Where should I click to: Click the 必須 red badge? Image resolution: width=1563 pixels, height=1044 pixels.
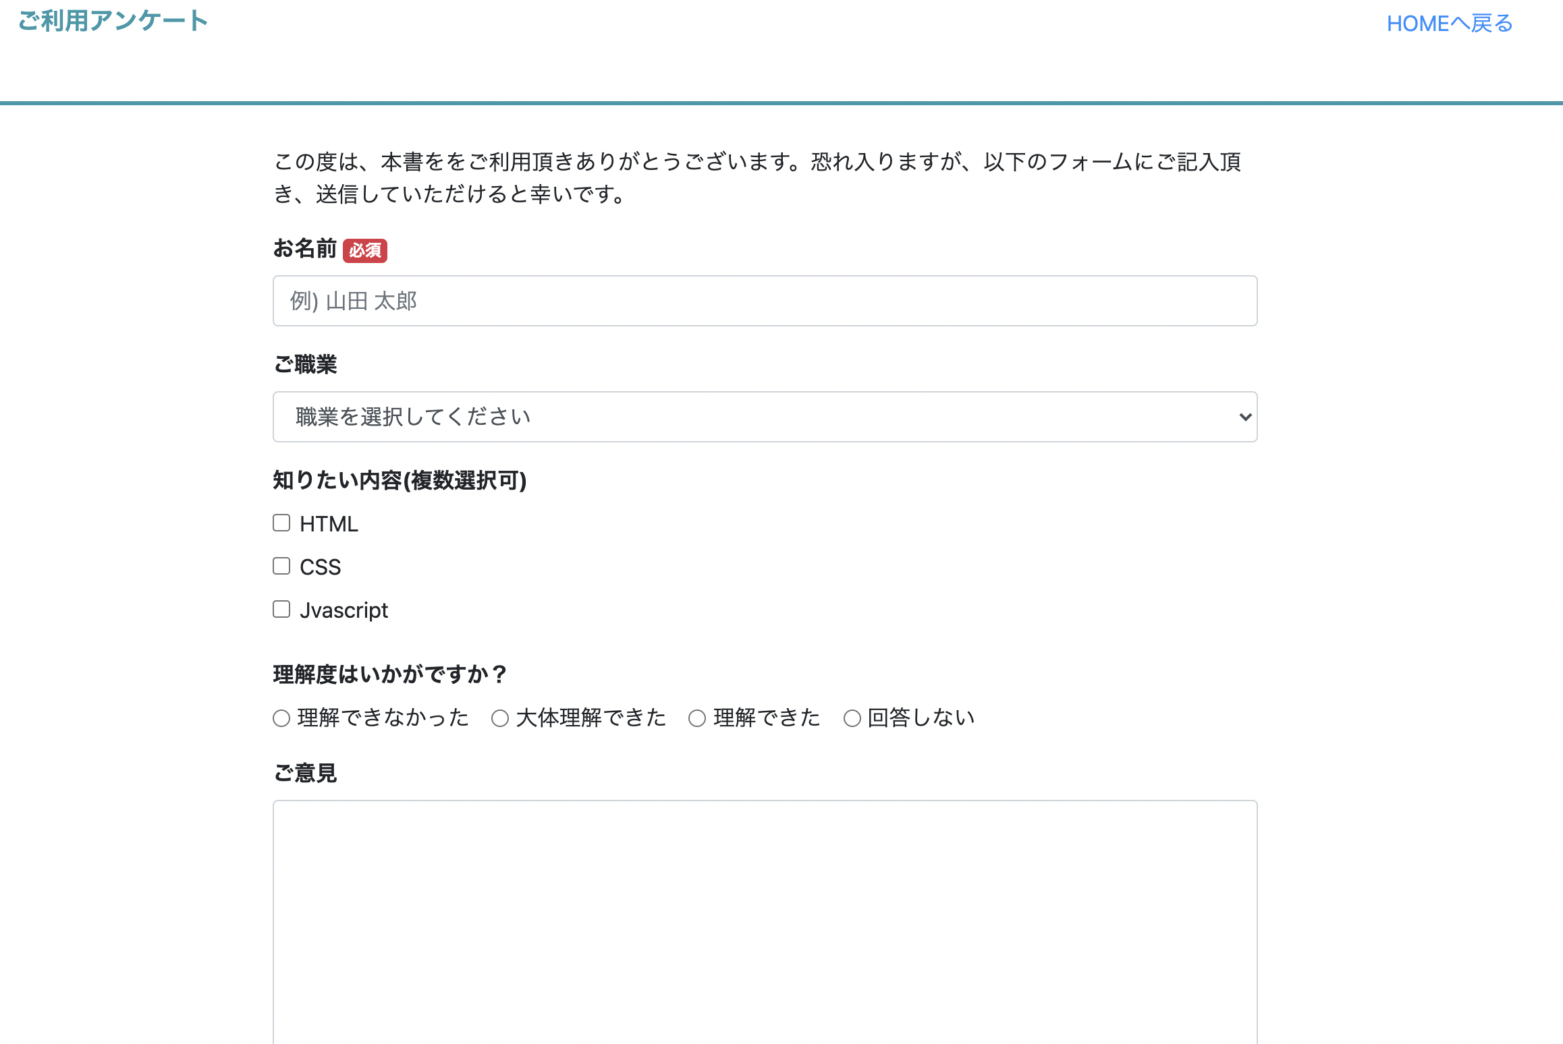pos(365,250)
